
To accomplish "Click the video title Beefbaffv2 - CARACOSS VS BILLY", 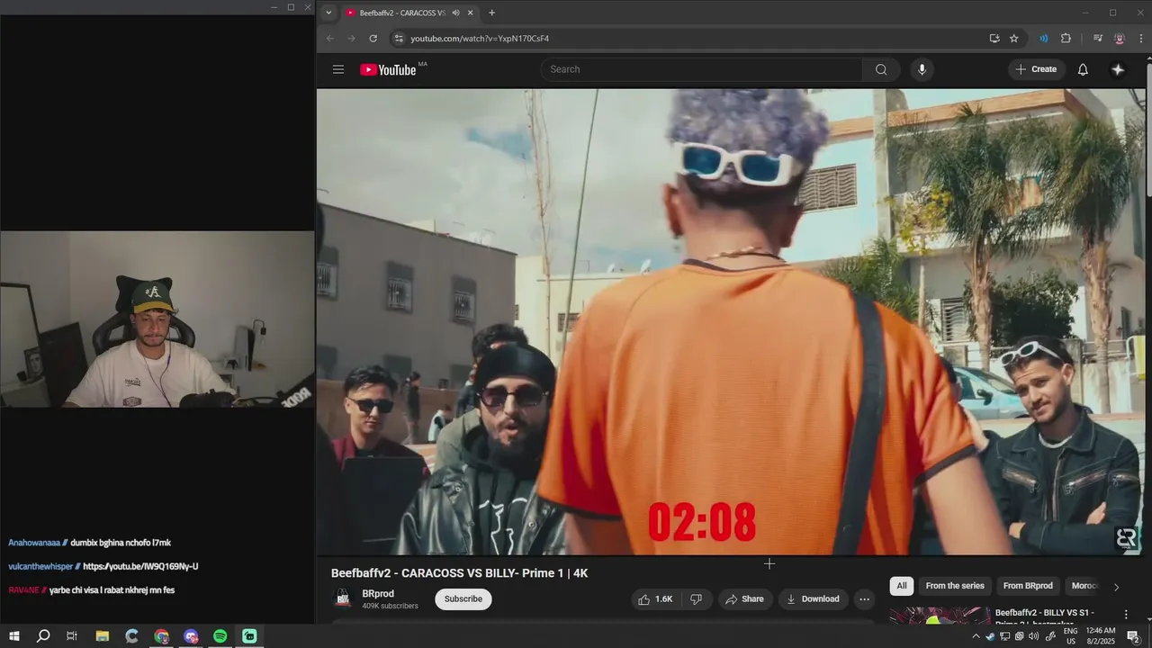I will pyautogui.click(x=459, y=573).
